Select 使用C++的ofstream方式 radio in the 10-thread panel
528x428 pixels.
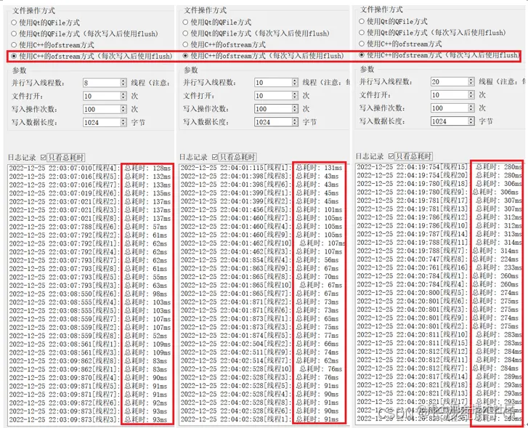point(185,44)
